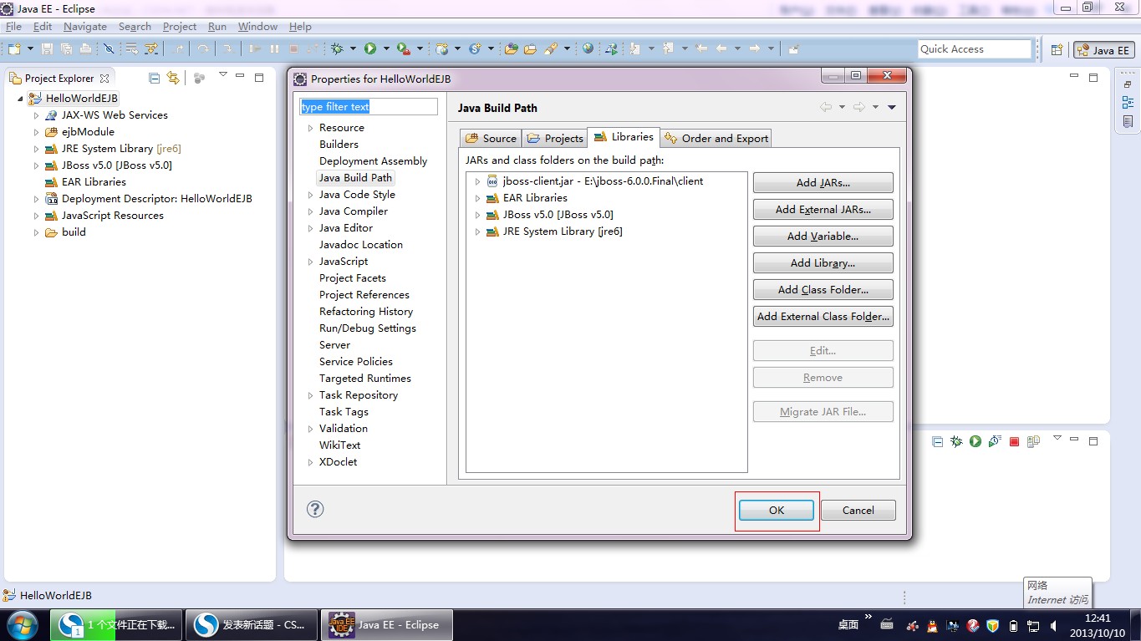Click the publish icon in bottom panel

pyautogui.click(x=1034, y=441)
